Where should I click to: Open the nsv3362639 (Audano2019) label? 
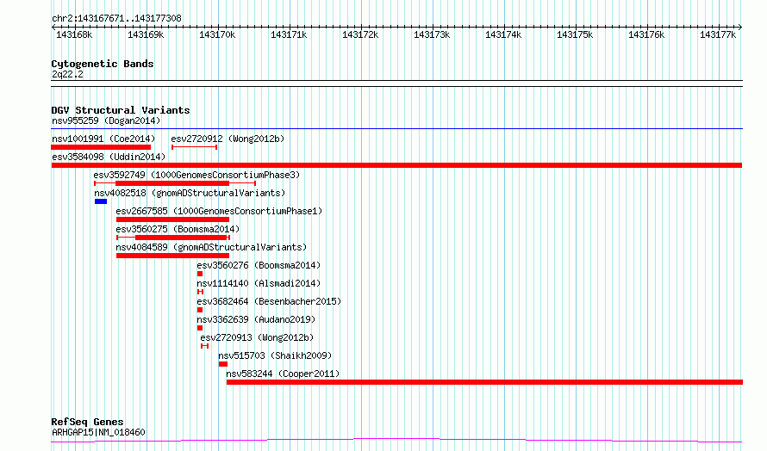coord(256,319)
